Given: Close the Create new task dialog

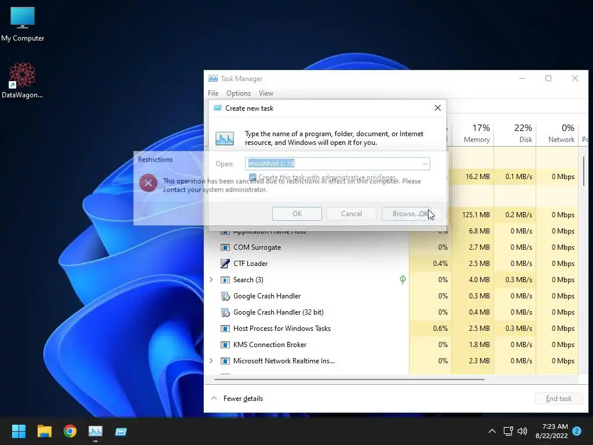Looking at the screenshot, I should click(x=438, y=108).
